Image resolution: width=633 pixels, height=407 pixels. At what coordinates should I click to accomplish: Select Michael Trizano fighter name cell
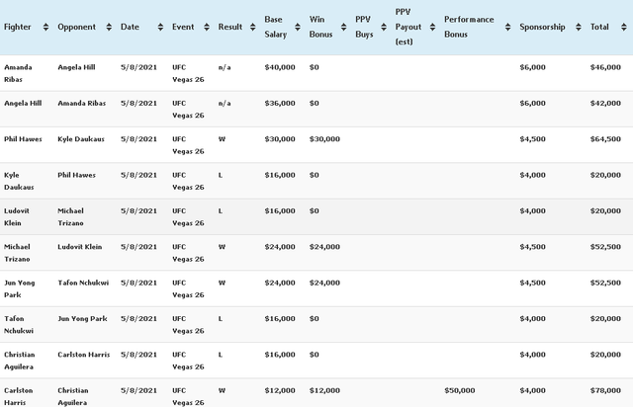coord(17,253)
